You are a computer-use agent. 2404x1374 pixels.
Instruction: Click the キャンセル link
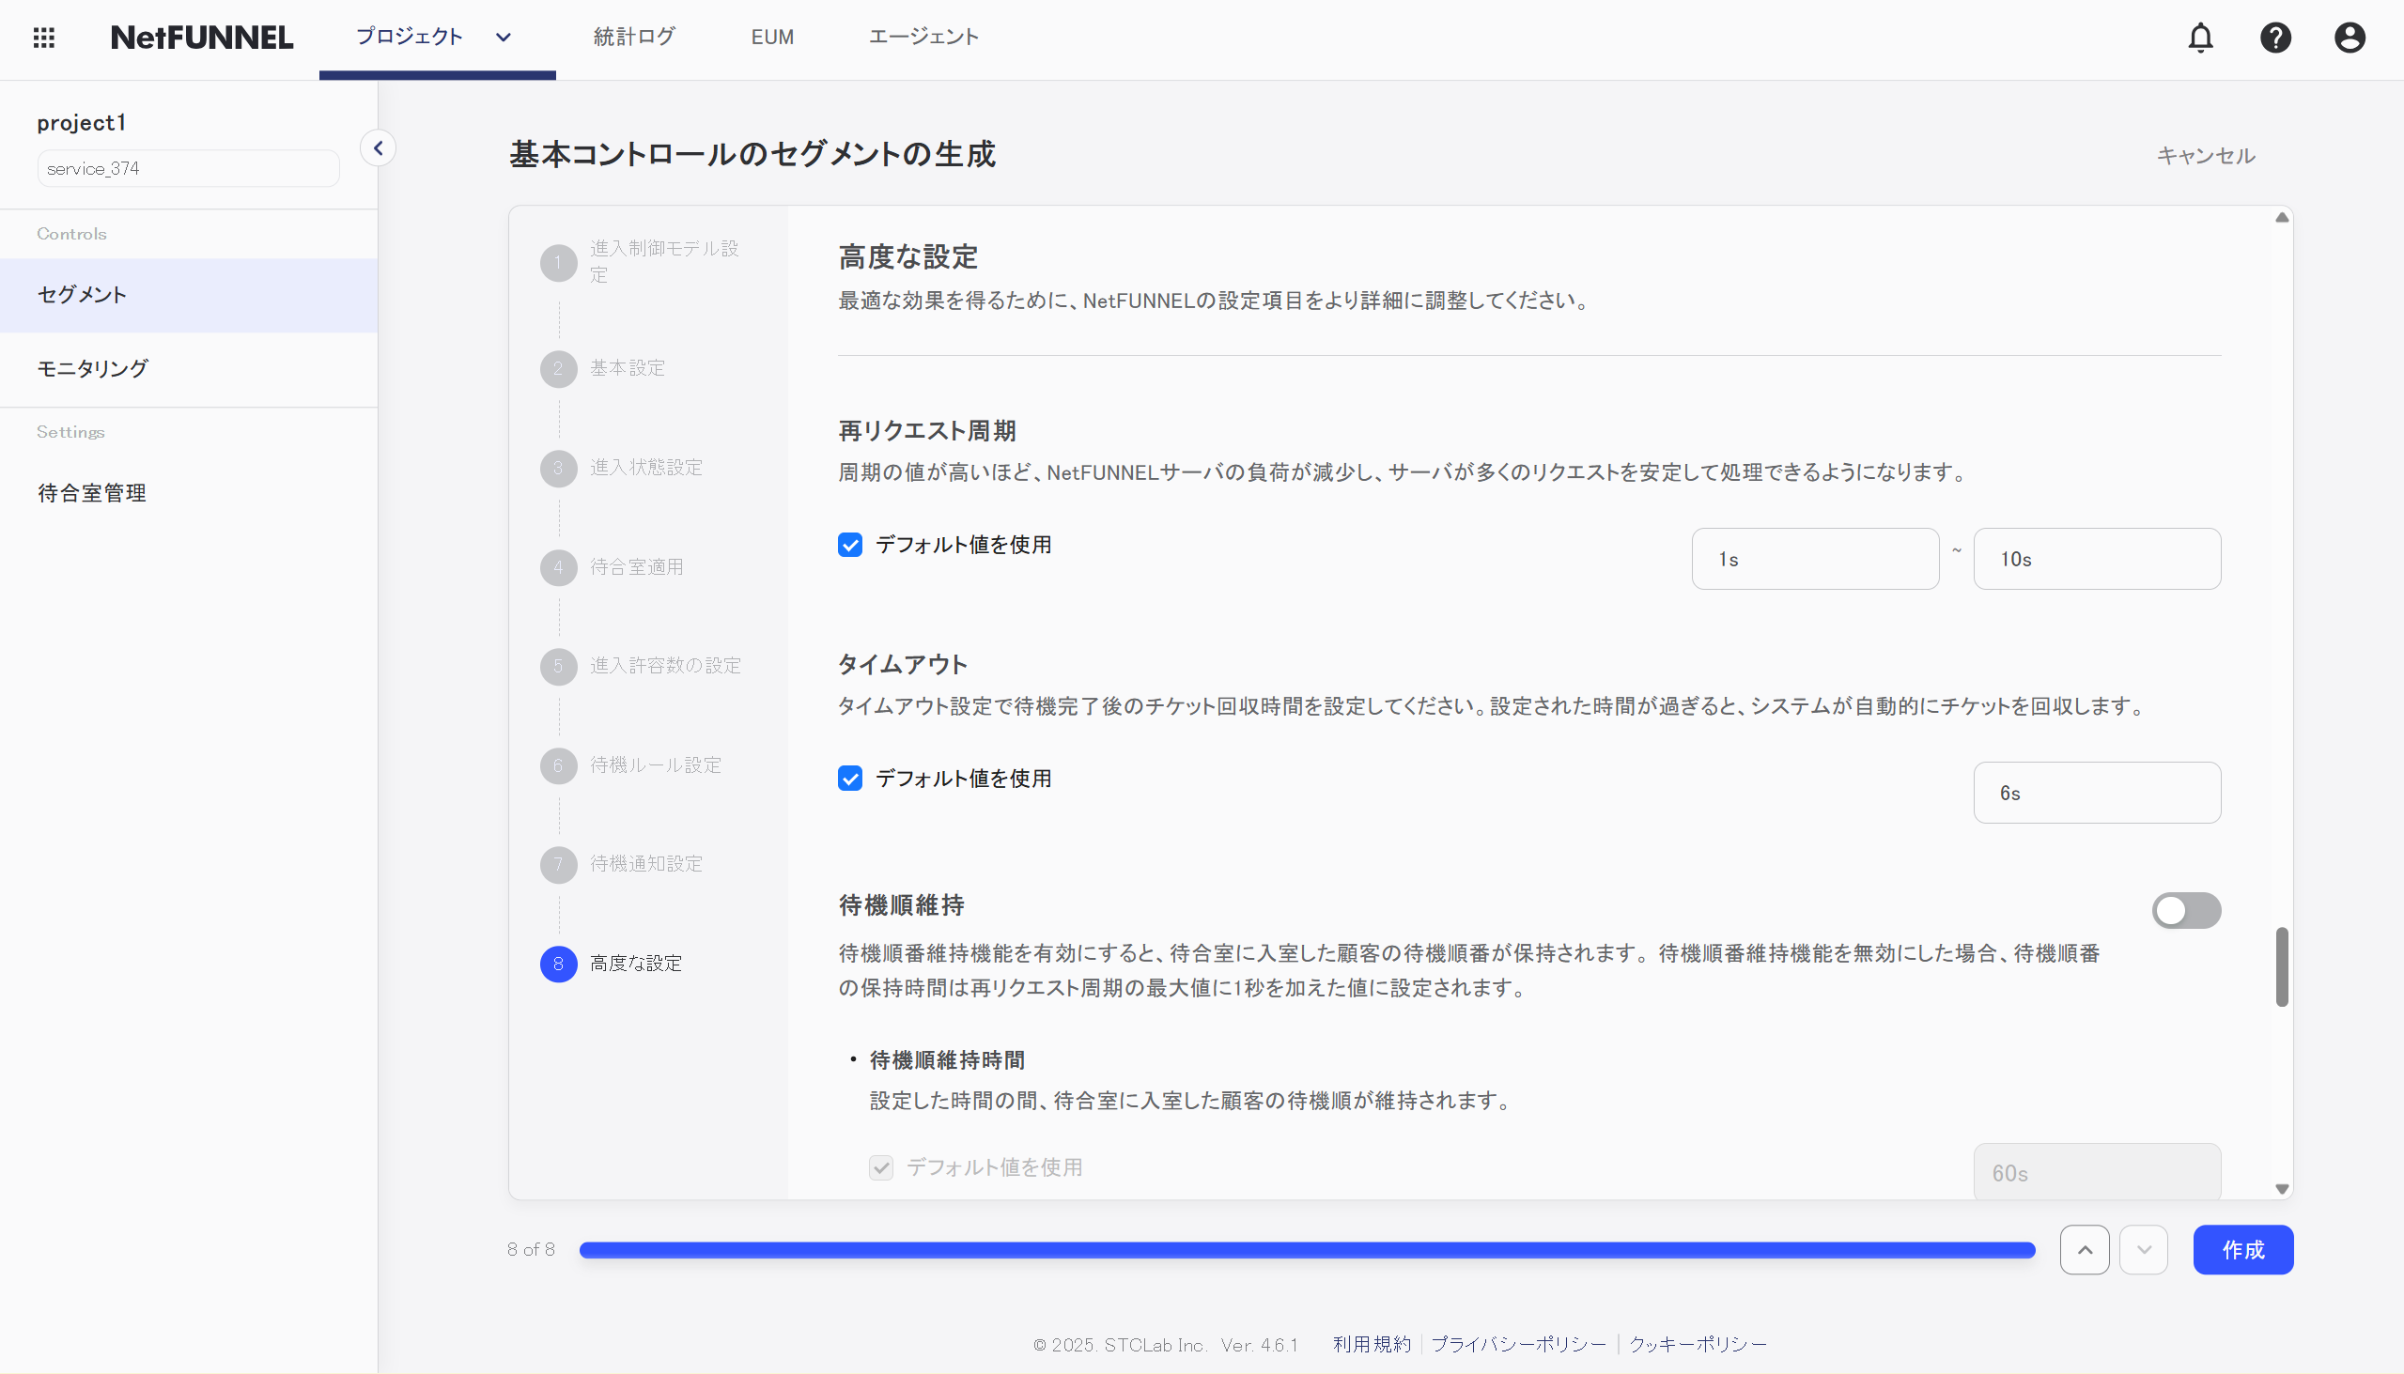tap(2205, 156)
